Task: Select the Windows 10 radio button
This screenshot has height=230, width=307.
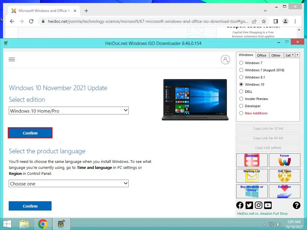Action: point(241,84)
